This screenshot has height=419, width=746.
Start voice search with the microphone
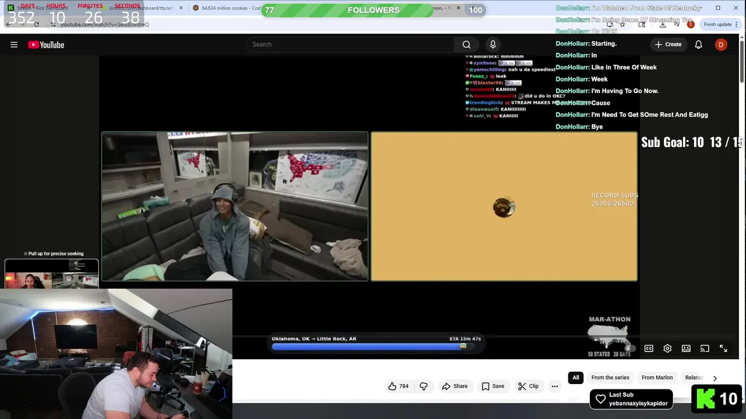(493, 44)
